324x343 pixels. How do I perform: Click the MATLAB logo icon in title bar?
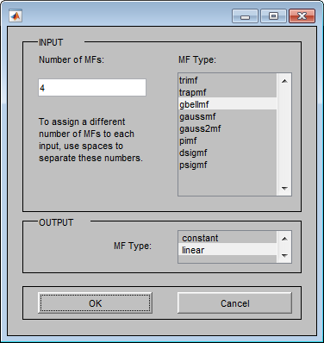pyautogui.click(x=16, y=16)
